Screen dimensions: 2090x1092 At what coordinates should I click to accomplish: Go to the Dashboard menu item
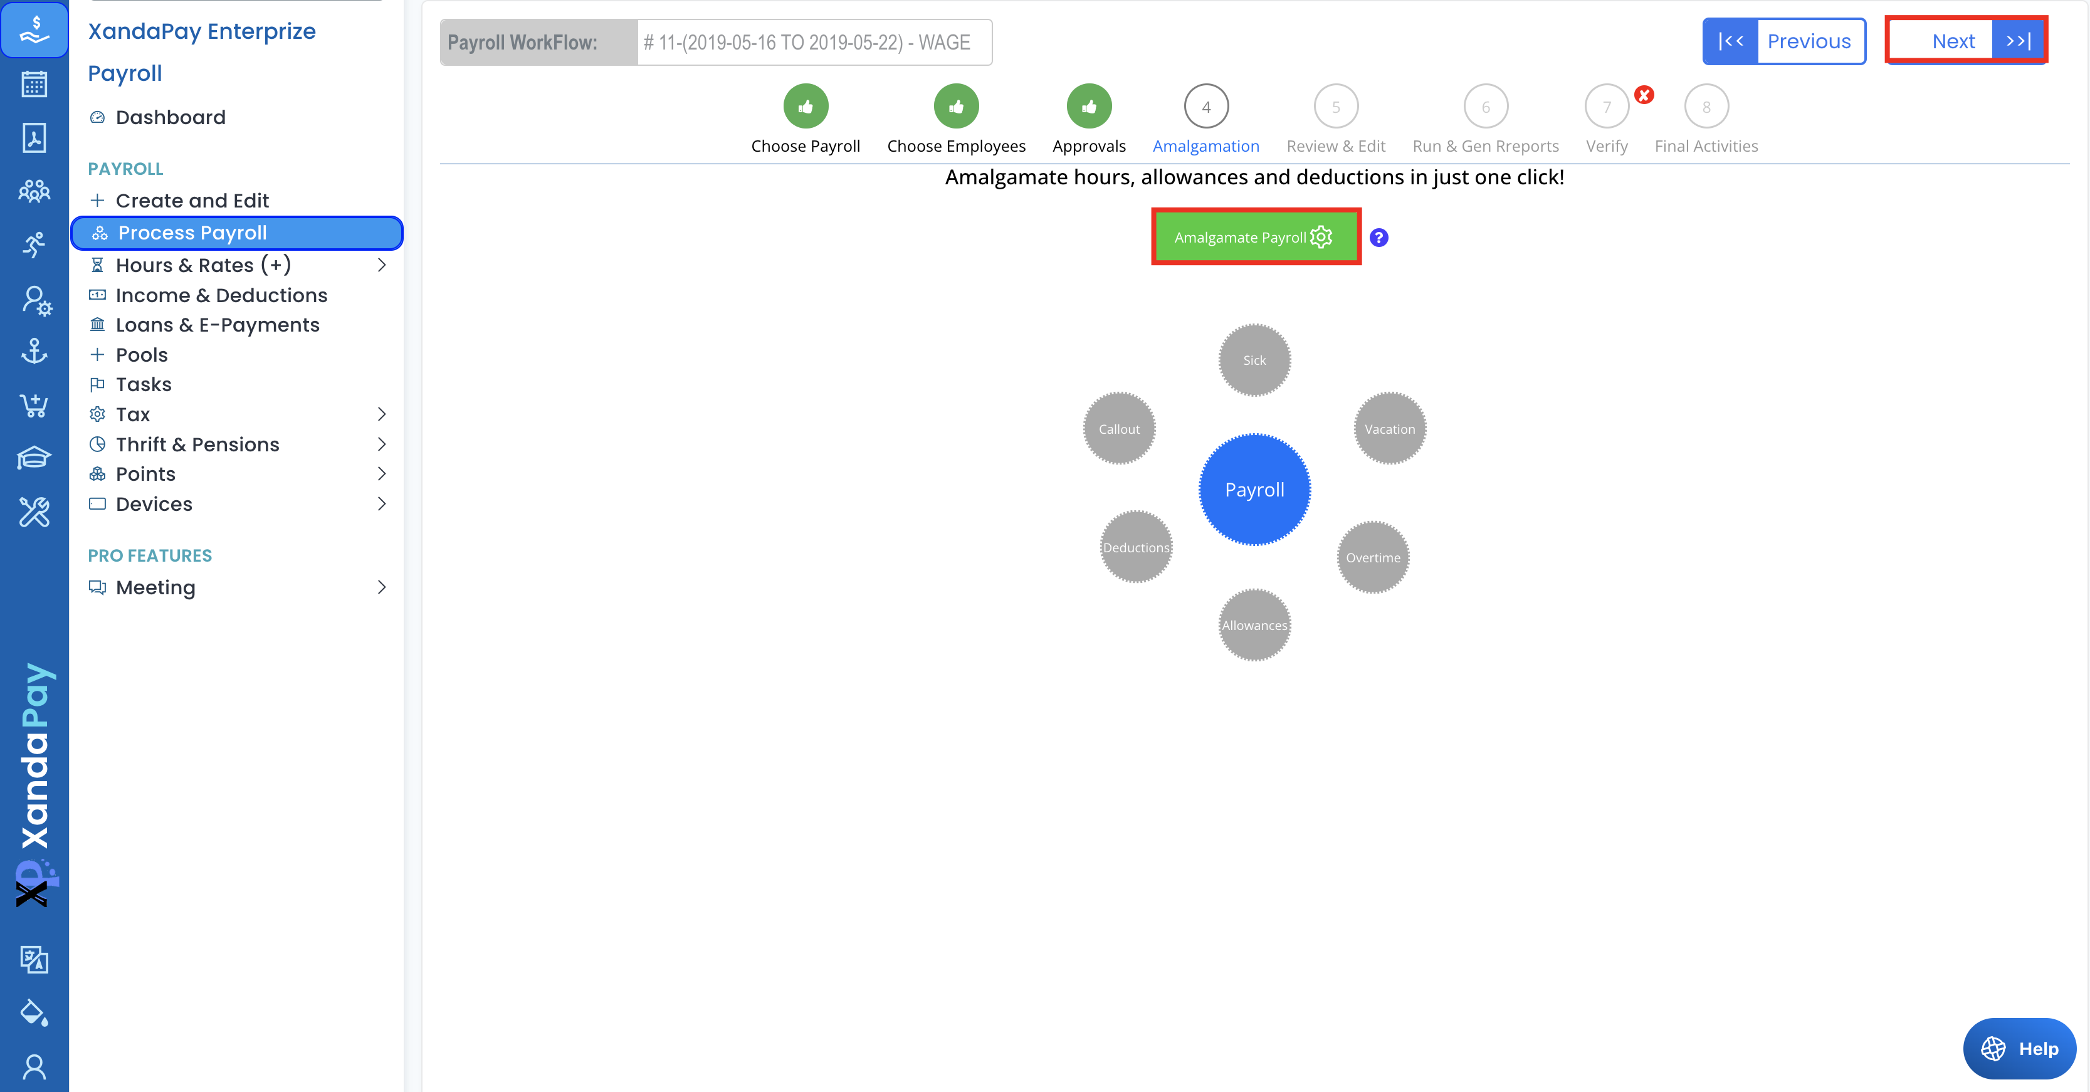pos(171,118)
